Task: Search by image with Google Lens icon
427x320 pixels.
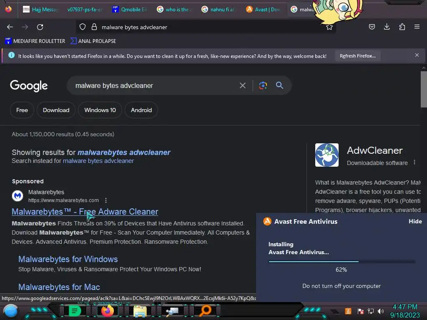Action: (x=263, y=85)
